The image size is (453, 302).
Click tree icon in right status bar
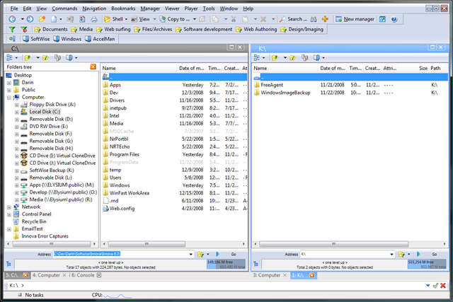(256, 264)
